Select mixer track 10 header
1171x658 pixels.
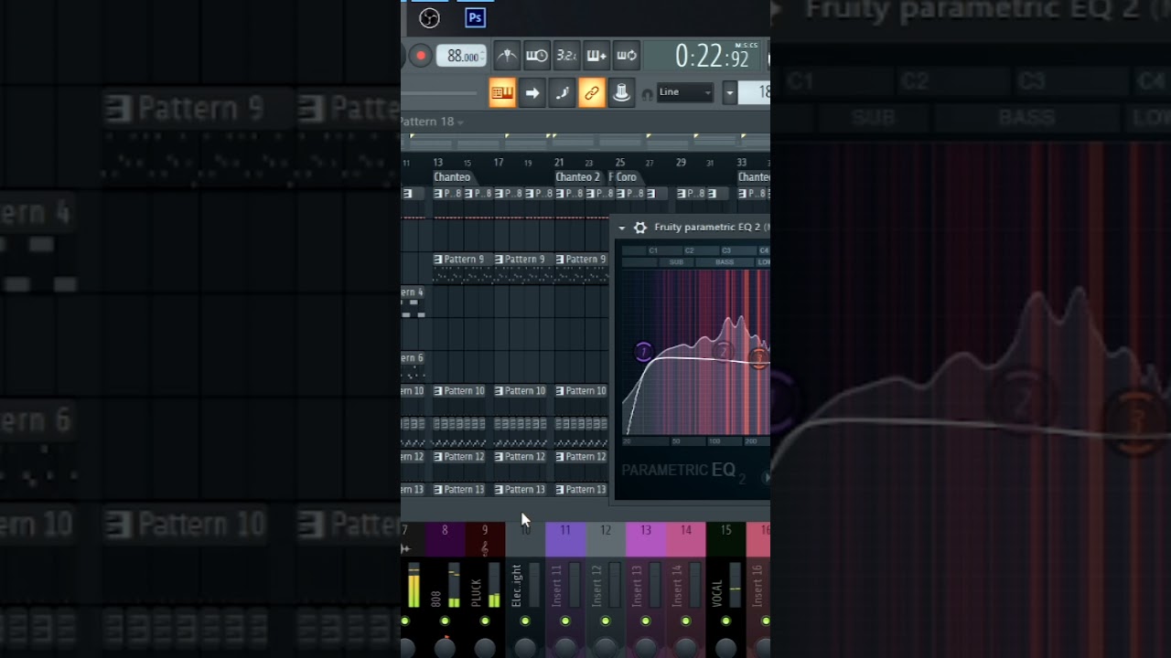[525, 539]
